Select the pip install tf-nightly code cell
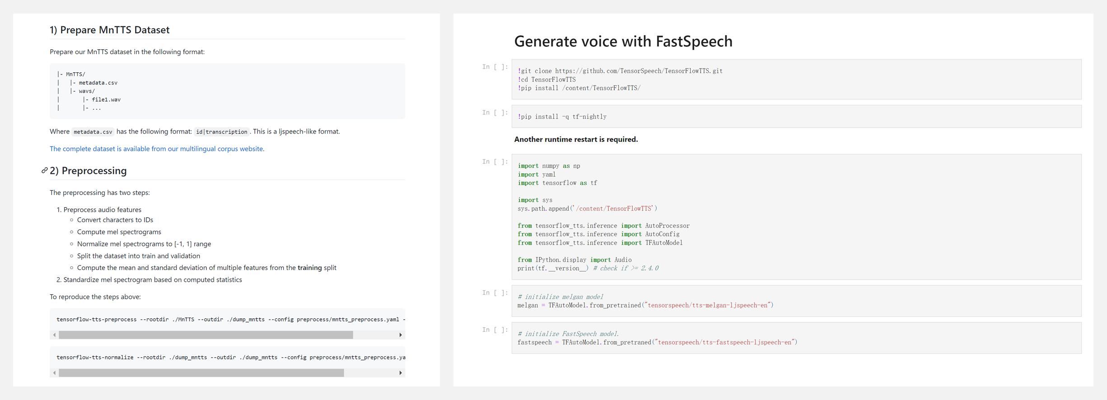Image resolution: width=1107 pixels, height=400 pixels. [x=796, y=116]
